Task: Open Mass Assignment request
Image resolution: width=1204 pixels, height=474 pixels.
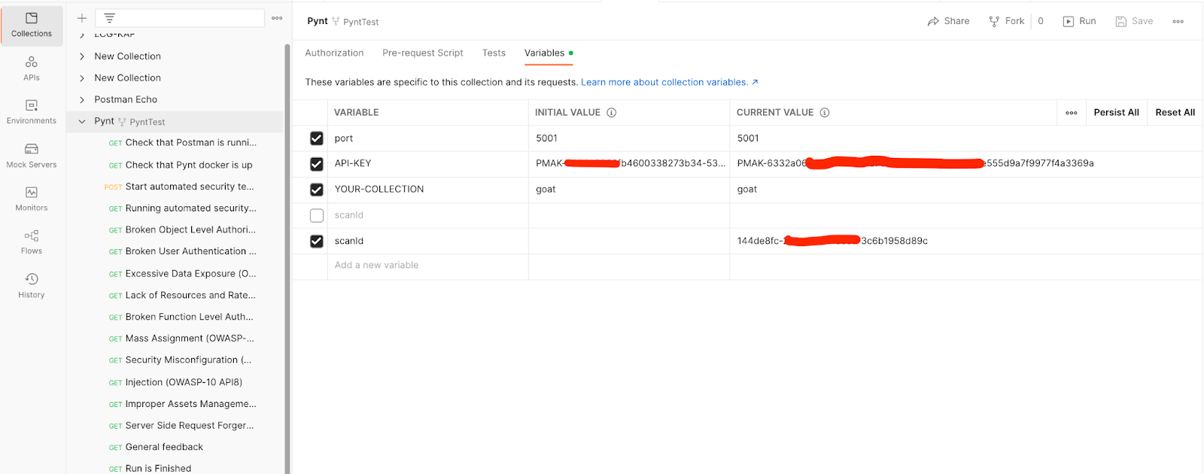Action: tap(181, 339)
